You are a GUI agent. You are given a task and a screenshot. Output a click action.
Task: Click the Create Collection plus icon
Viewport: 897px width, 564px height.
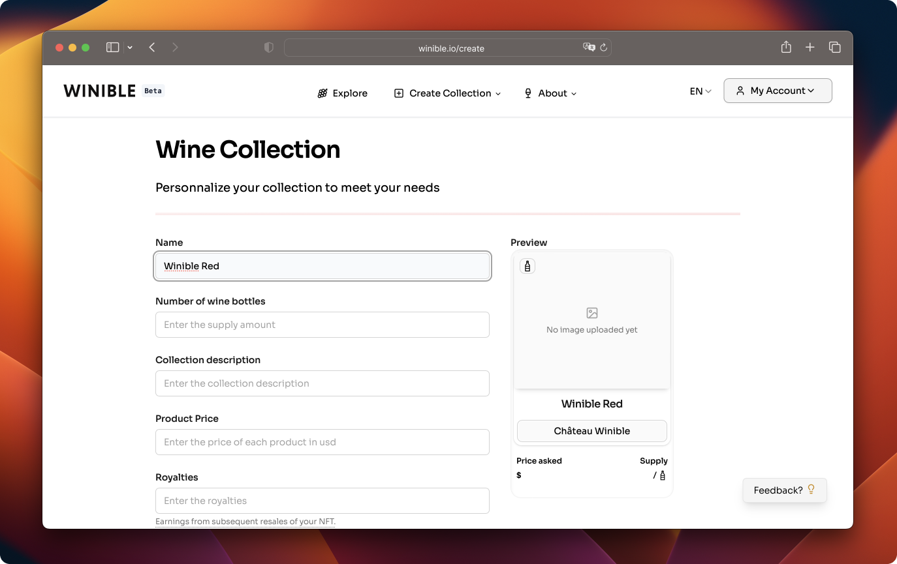399,93
